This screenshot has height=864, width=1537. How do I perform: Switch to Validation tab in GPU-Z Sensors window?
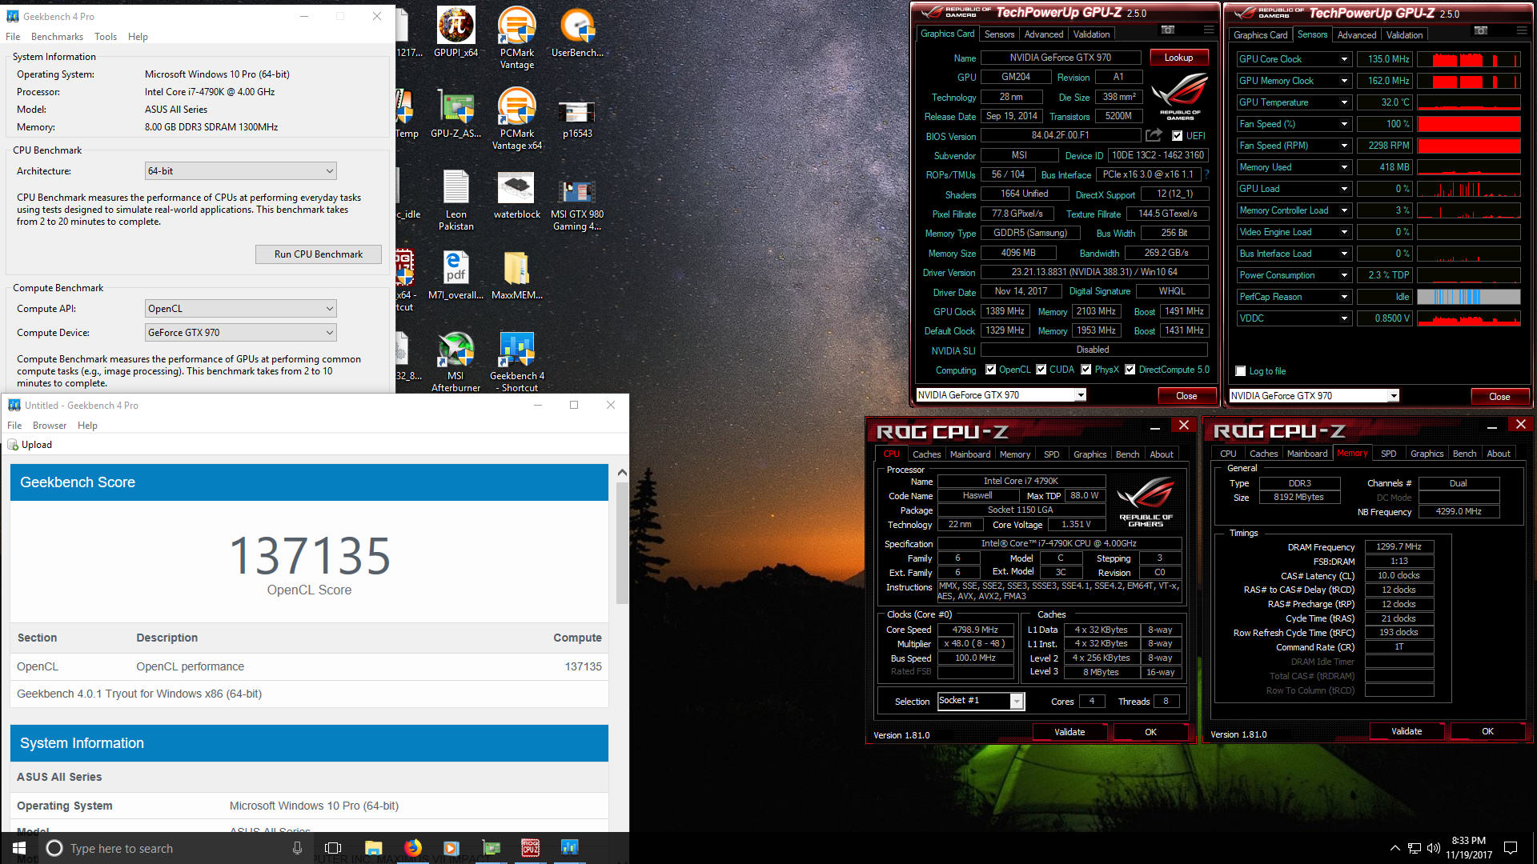coord(1405,35)
